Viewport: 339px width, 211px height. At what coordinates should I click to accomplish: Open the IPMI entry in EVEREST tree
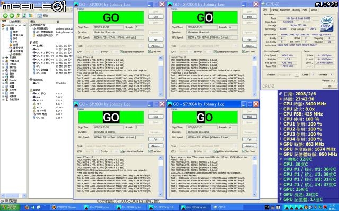(14, 42)
